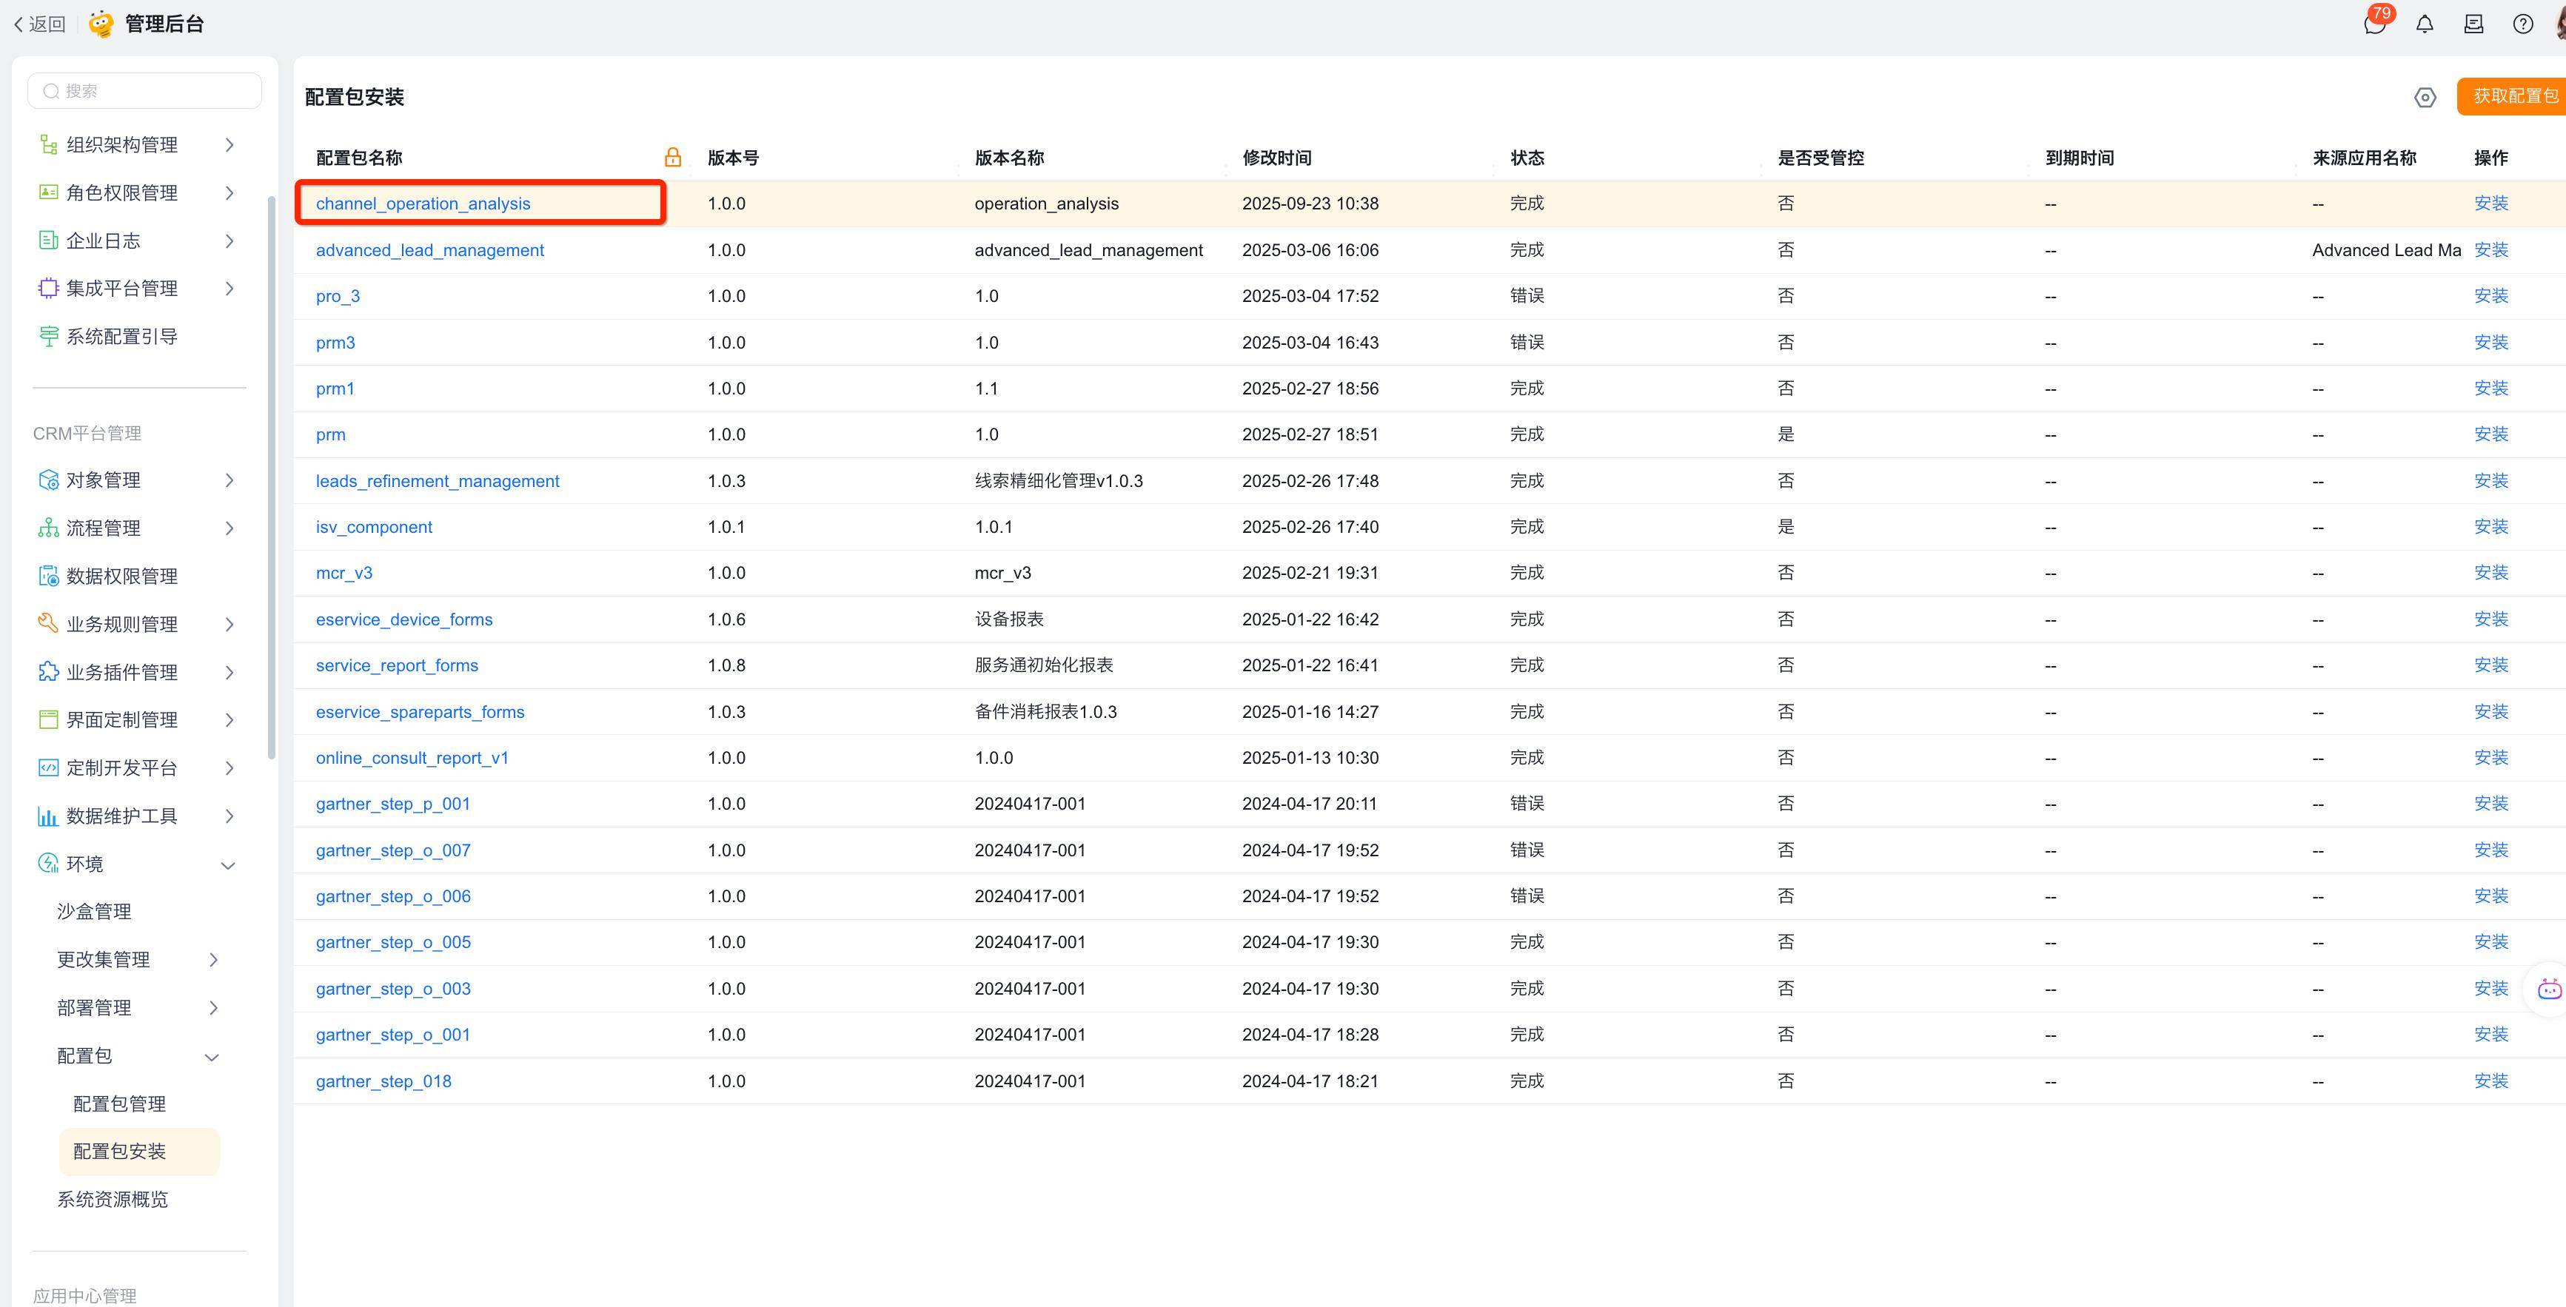Click 安装 for the prm1 row
2566x1307 pixels.
(2490, 389)
